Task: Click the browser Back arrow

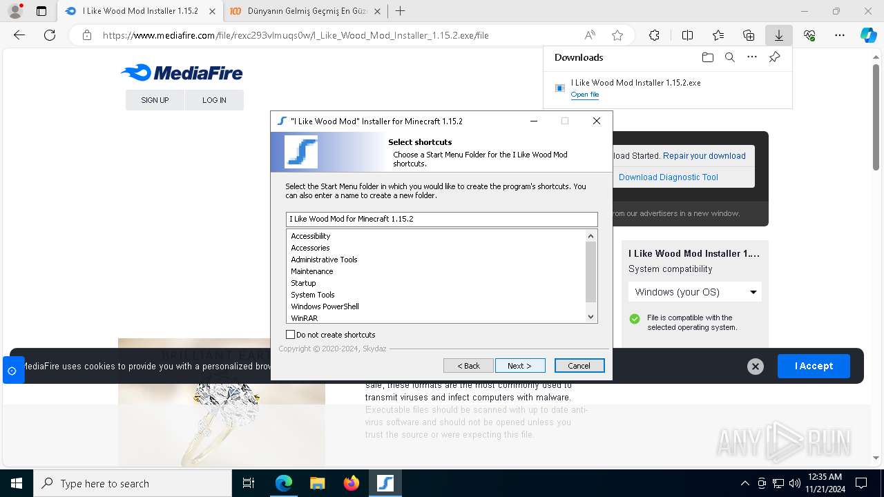Action: tap(19, 35)
